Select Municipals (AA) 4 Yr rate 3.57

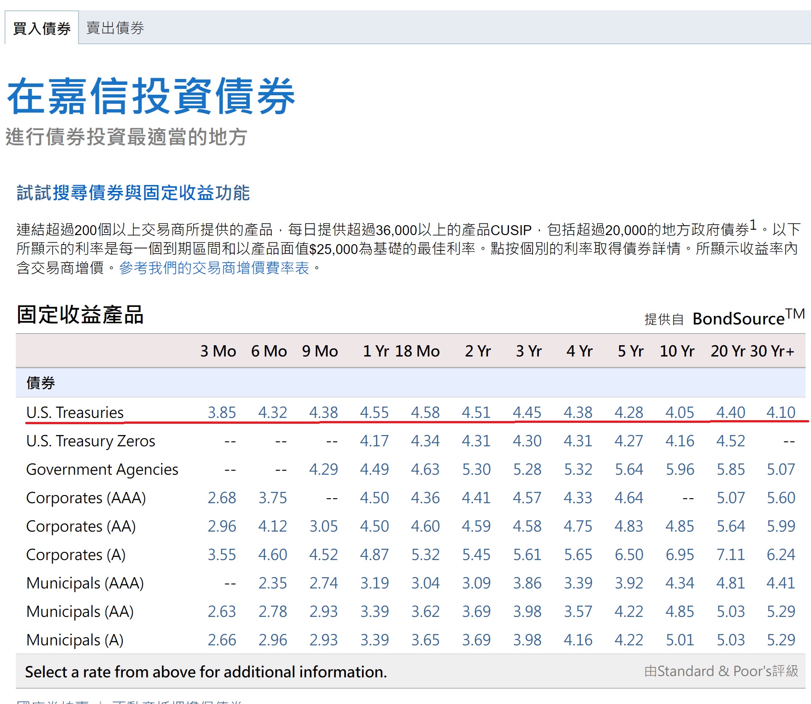578,611
